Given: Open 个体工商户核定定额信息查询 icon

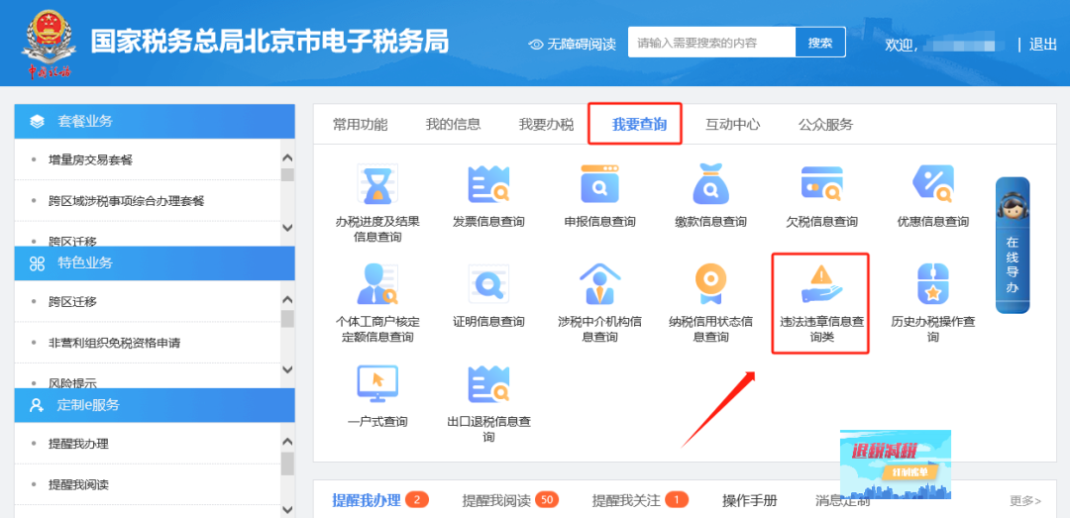Looking at the screenshot, I should [377, 284].
